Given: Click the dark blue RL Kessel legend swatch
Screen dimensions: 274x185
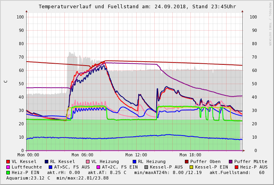Looking at the screenshot, I should point(47,161).
